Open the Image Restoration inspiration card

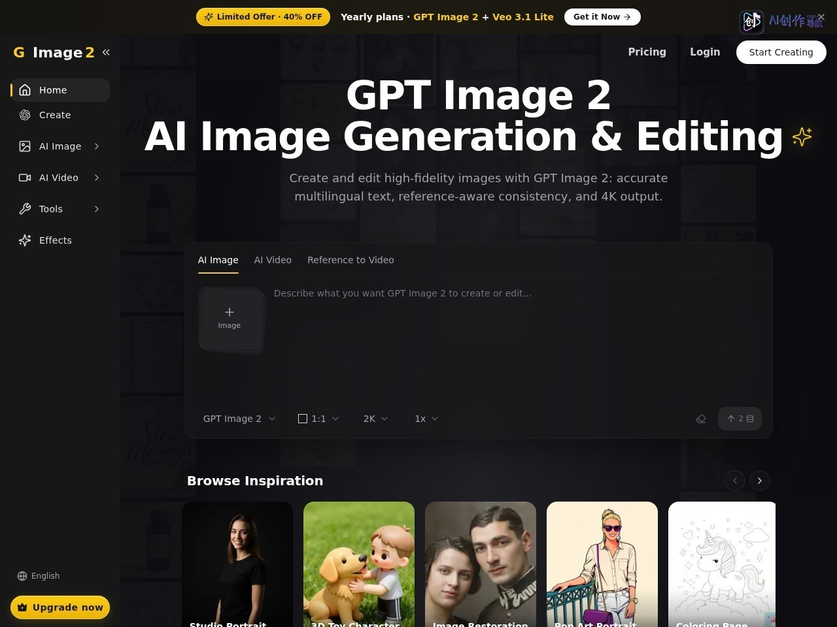(481, 564)
